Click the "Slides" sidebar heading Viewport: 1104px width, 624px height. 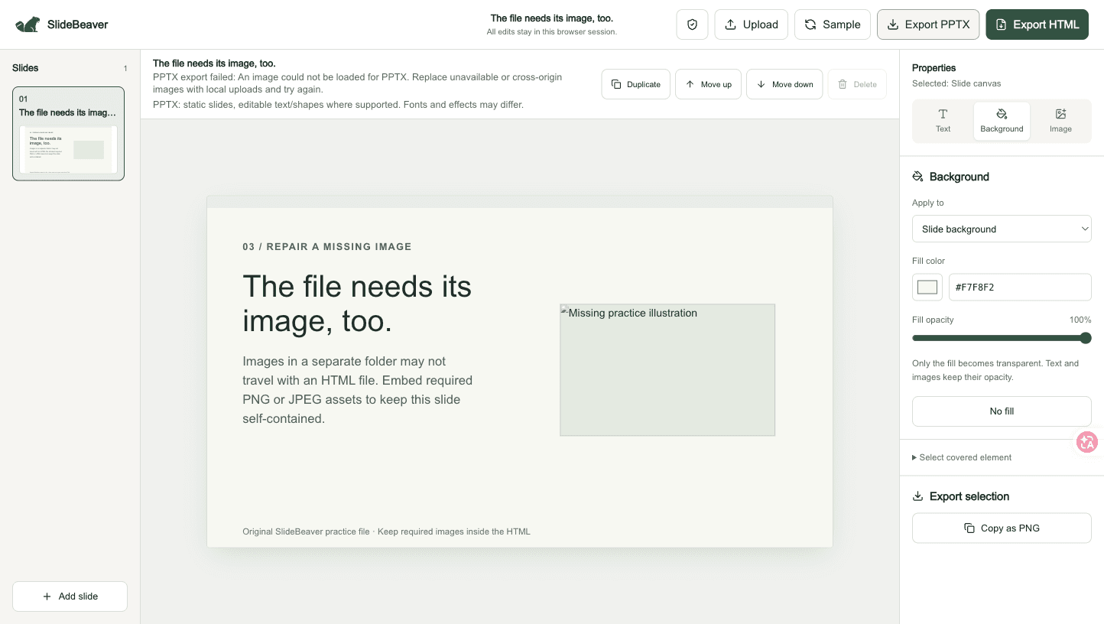coord(25,68)
